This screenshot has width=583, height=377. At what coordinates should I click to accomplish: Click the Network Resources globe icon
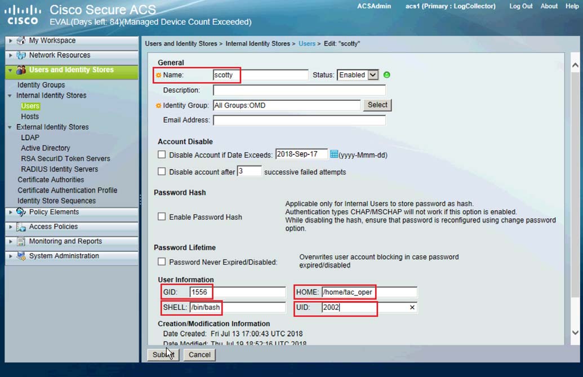coord(20,55)
